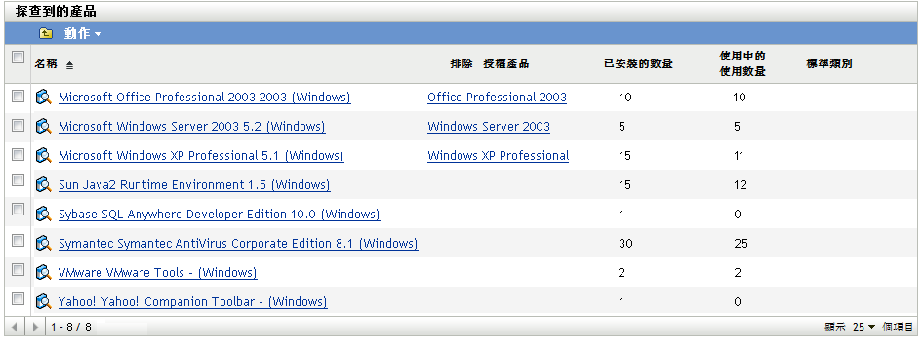Viewport: 923px width, 351px height.
Task: Click product icon beside Microsoft Windows Server 2003
Action: (x=44, y=127)
